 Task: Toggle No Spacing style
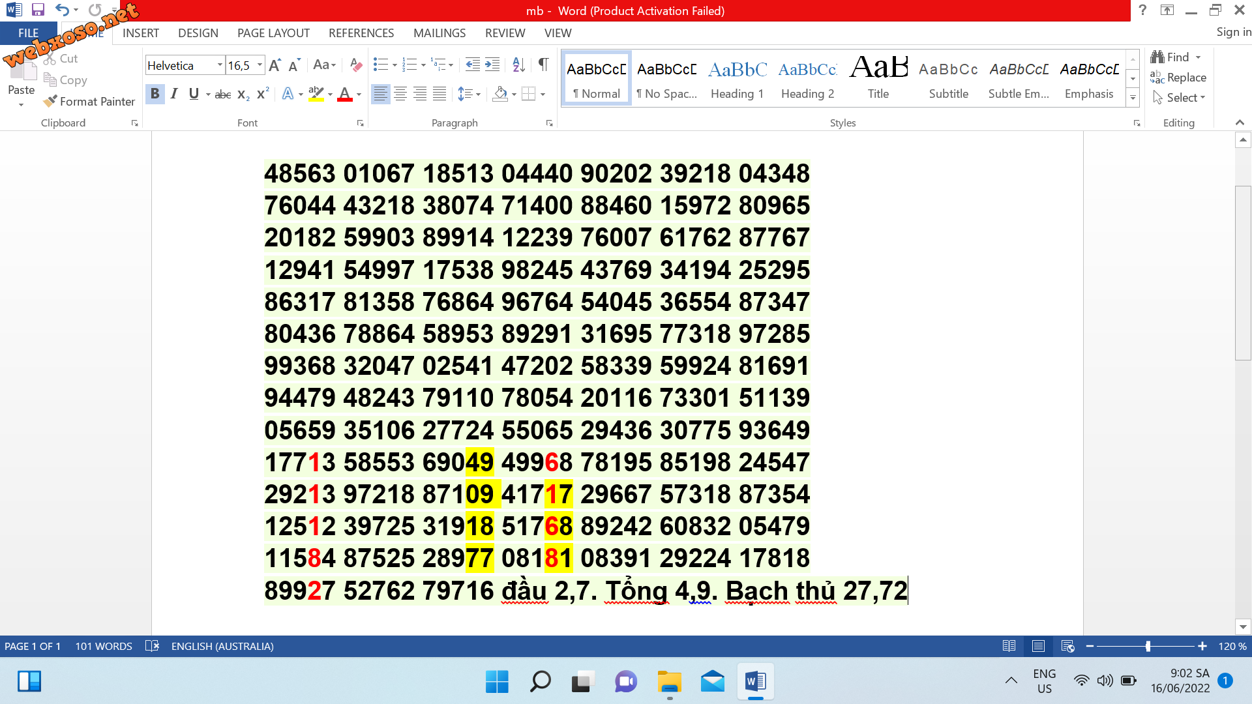click(667, 78)
